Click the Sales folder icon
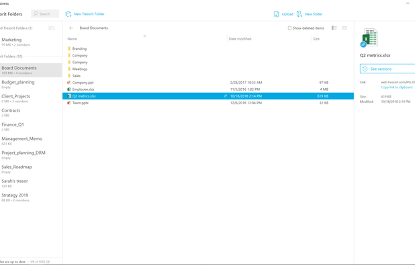This screenshot has width=415, height=265. tap(69, 75)
